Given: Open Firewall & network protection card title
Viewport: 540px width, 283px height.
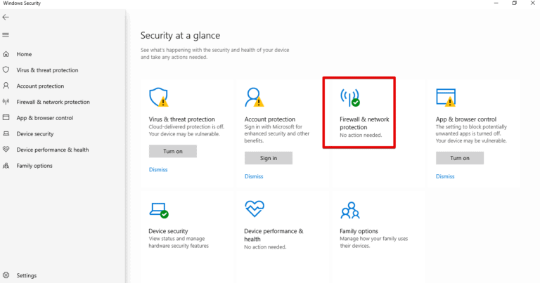Looking at the screenshot, I should tap(364, 123).
